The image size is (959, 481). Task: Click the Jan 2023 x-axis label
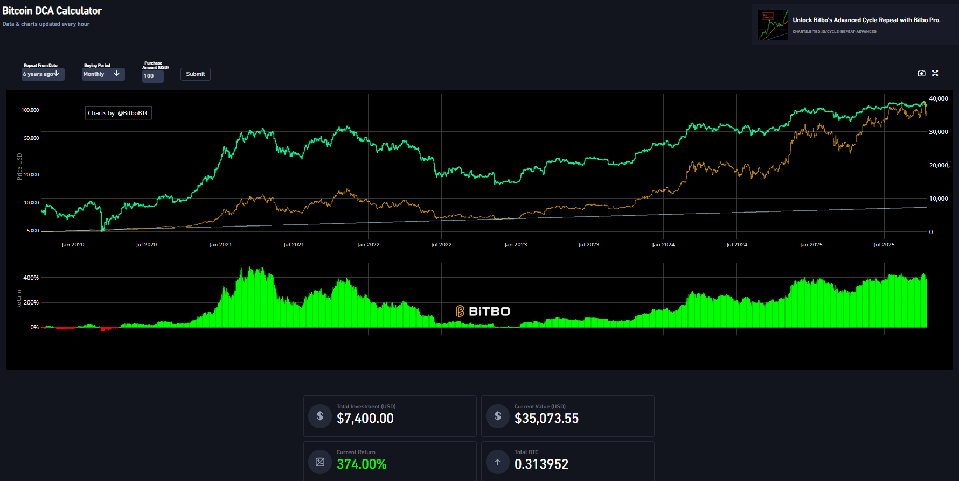pos(516,245)
